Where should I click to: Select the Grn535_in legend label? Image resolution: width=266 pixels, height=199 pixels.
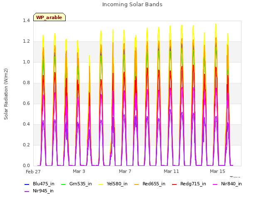point(81,184)
